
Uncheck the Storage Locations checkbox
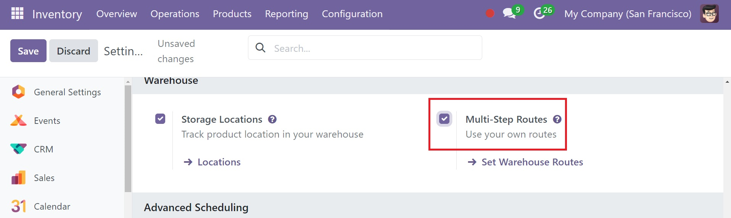pos(160,119)
